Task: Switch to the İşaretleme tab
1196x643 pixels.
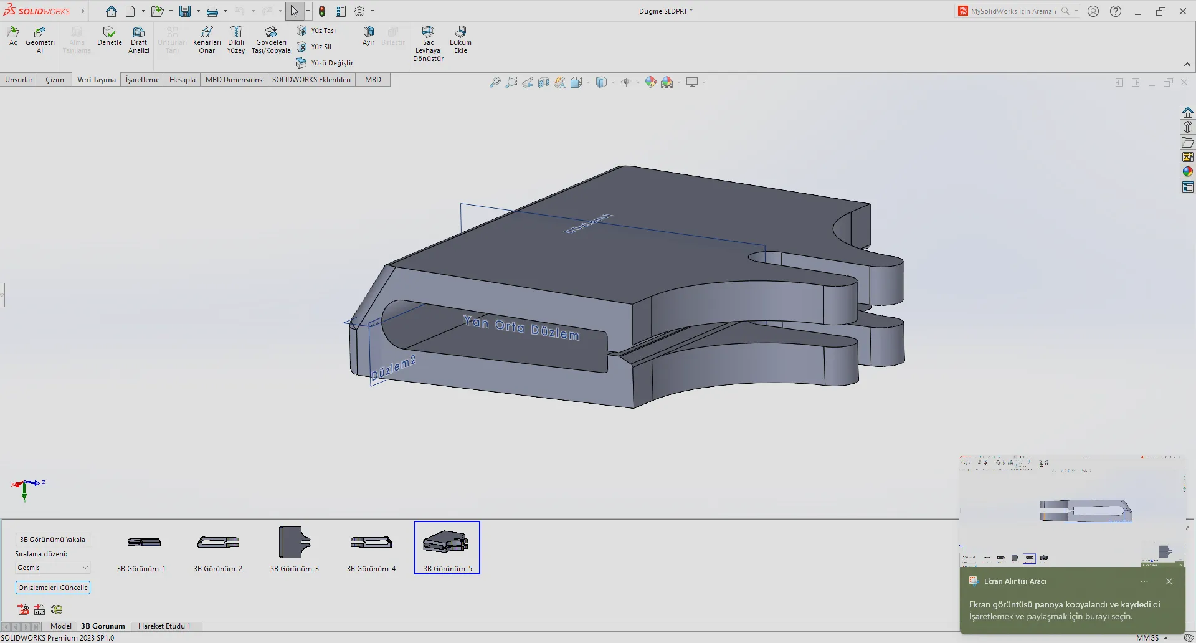Action: point(143,80)
